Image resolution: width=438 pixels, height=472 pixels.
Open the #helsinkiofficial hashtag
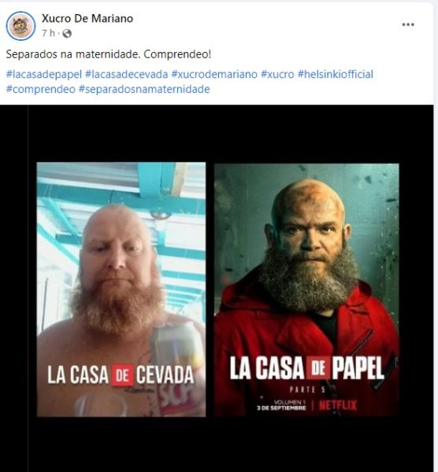[336, 75]
